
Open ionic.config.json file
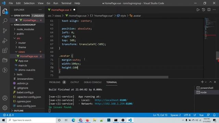click(x=27, y=106)
